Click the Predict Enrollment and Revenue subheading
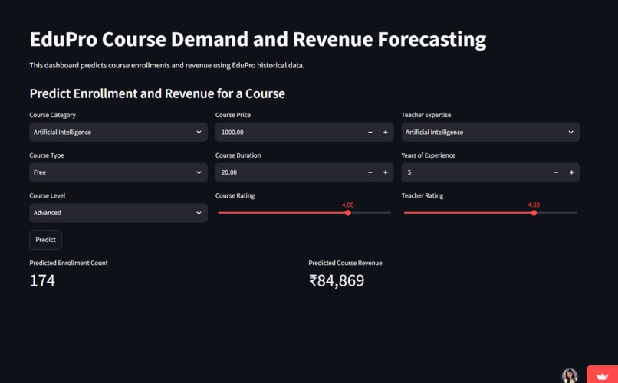Image resolution: width=618 pixels, height=383 pixels. coord(157,93)
